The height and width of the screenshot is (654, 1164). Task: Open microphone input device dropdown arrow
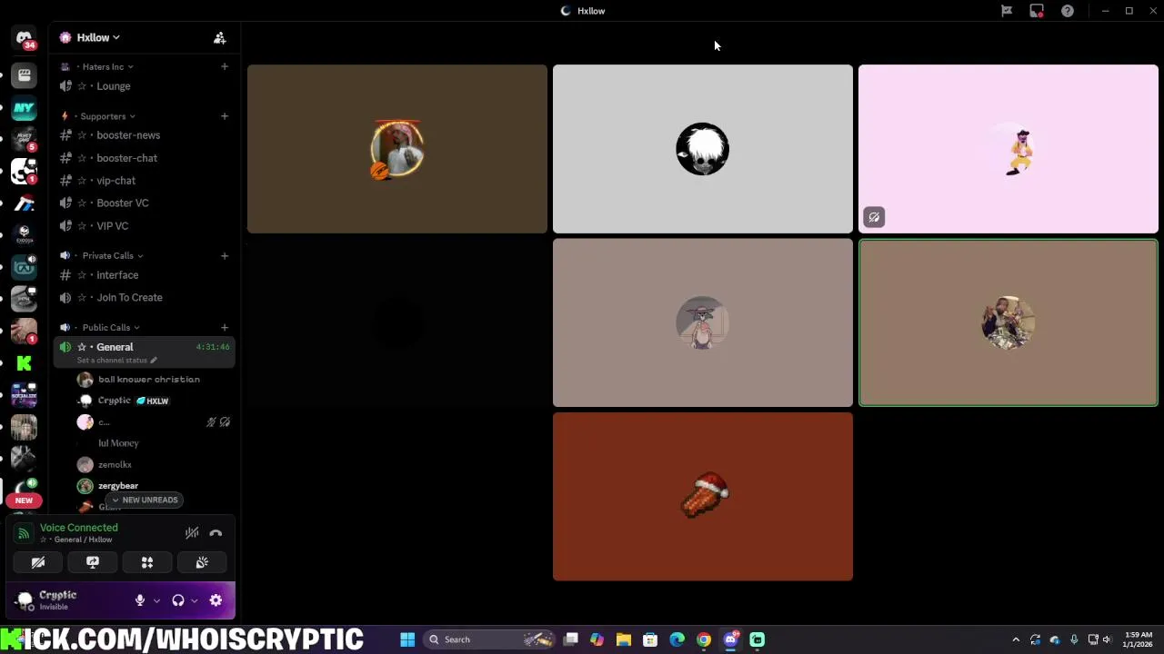(156, 600)
